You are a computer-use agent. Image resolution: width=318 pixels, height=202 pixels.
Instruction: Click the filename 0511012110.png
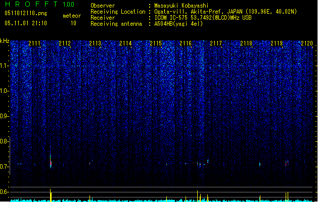point(26,13)
